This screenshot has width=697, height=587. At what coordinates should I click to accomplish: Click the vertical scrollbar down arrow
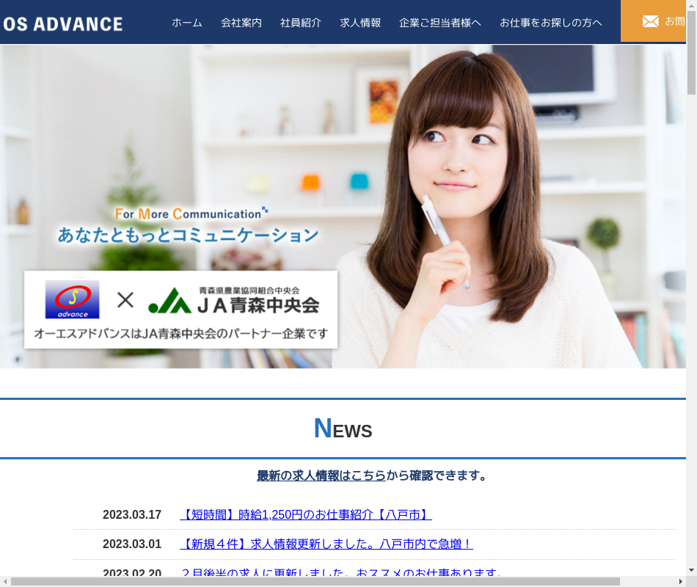coord(691,570)
